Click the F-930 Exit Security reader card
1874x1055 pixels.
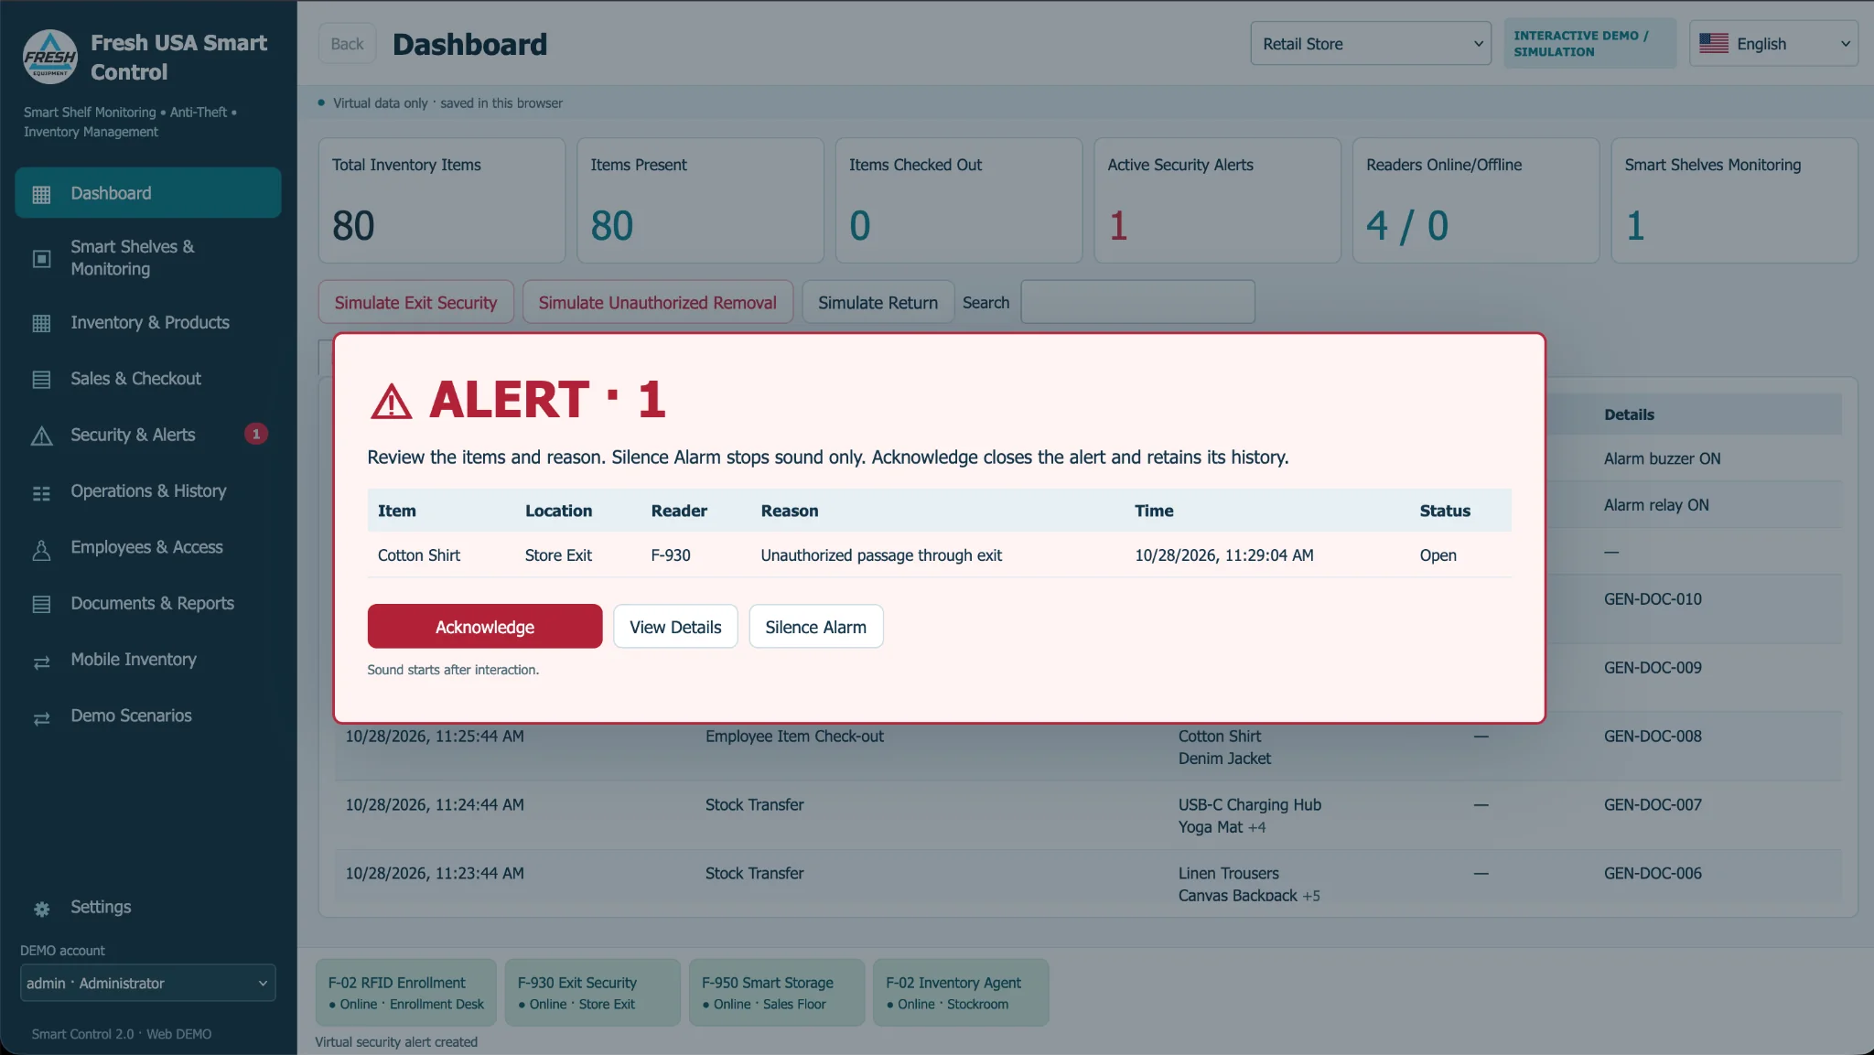pos(592,992)
